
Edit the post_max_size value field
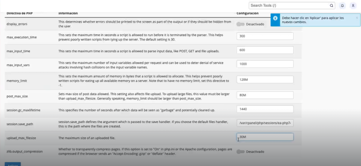click(x=265, y=95)
